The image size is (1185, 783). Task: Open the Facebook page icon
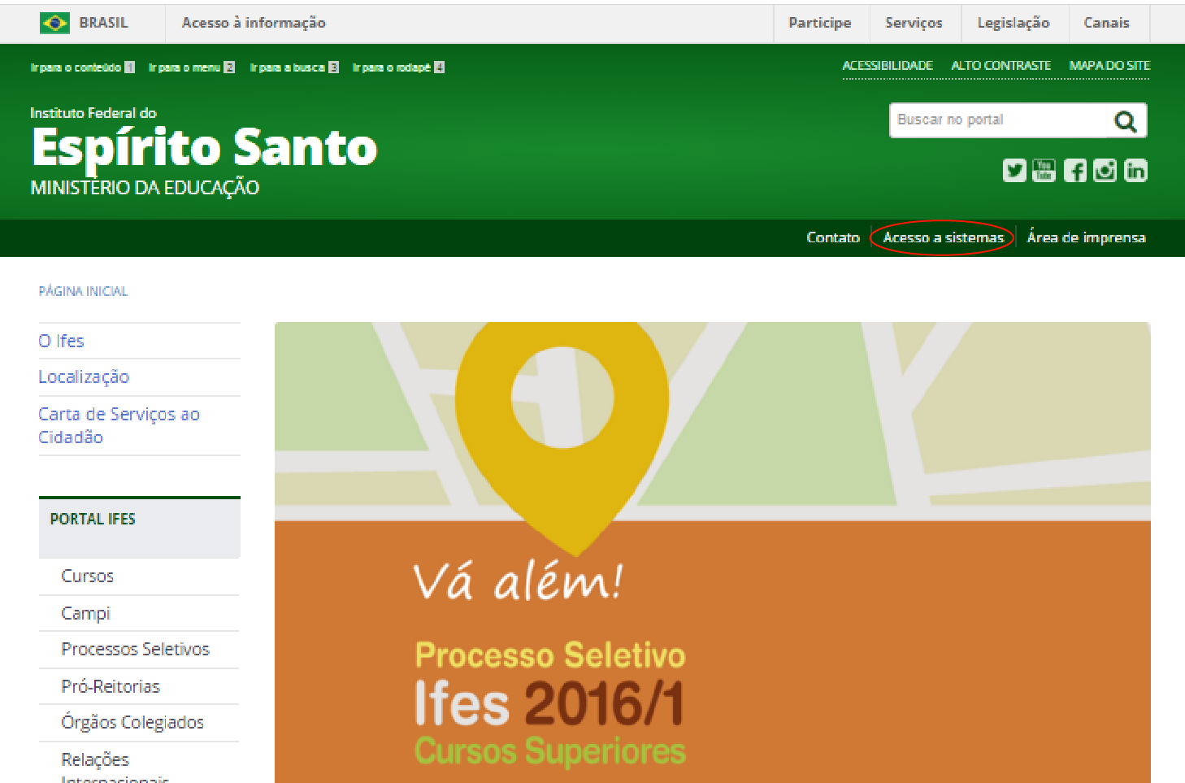(x=1074, y=171)
